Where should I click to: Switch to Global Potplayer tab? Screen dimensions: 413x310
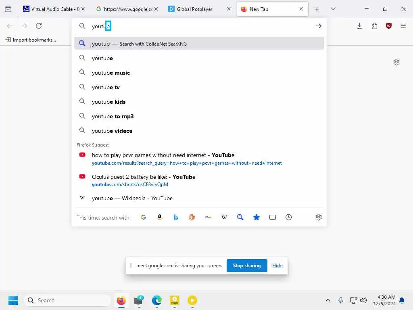[200, 9]
